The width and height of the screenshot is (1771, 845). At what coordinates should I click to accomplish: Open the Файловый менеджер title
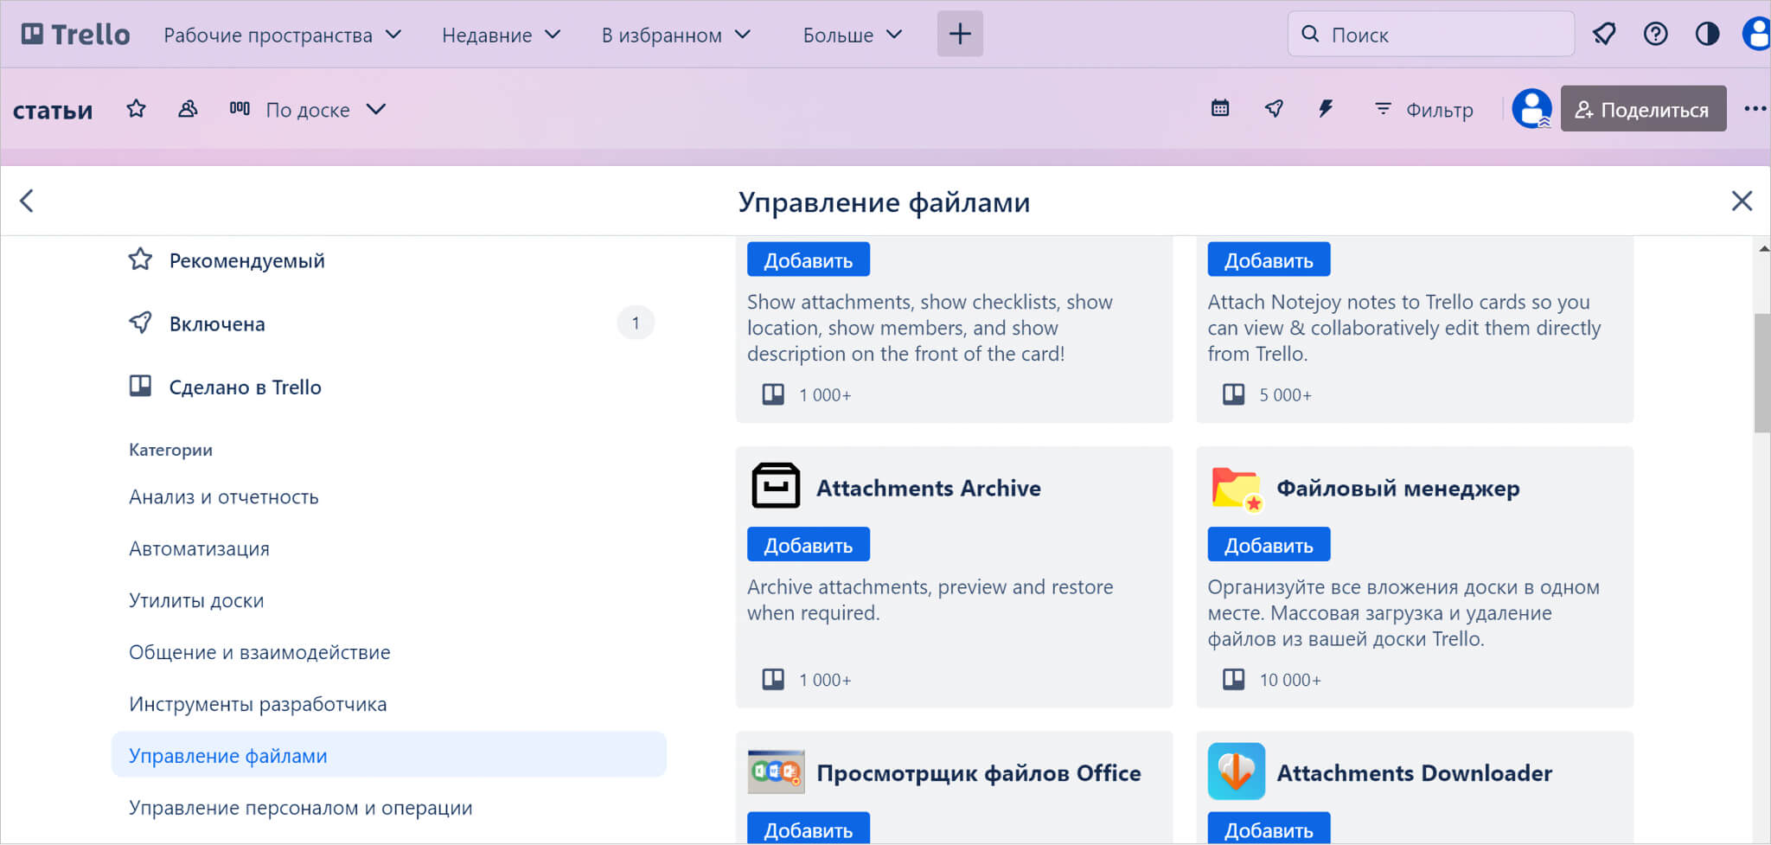point(1397,489)
